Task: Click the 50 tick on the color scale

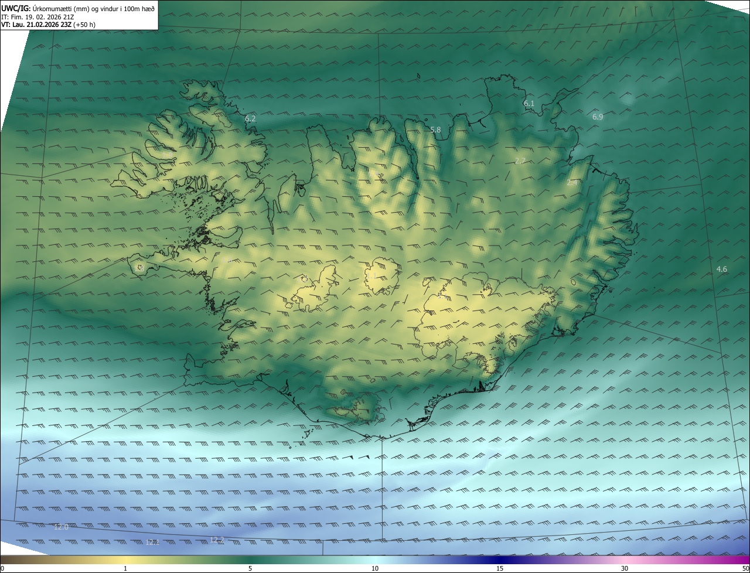Action: pyautogui.click(x=746, y=568)
